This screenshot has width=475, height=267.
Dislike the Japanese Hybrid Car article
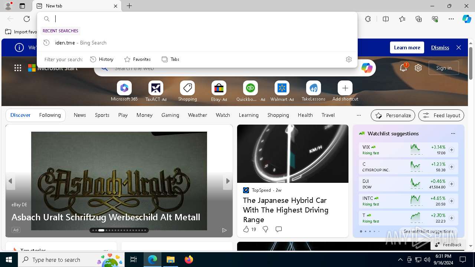(x=265, y=230)
